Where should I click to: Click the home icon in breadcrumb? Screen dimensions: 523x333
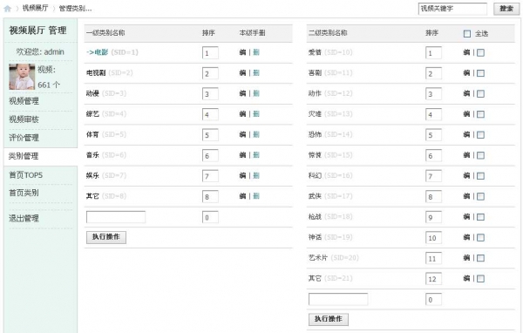pyautogui.click(x=7, y=9)
